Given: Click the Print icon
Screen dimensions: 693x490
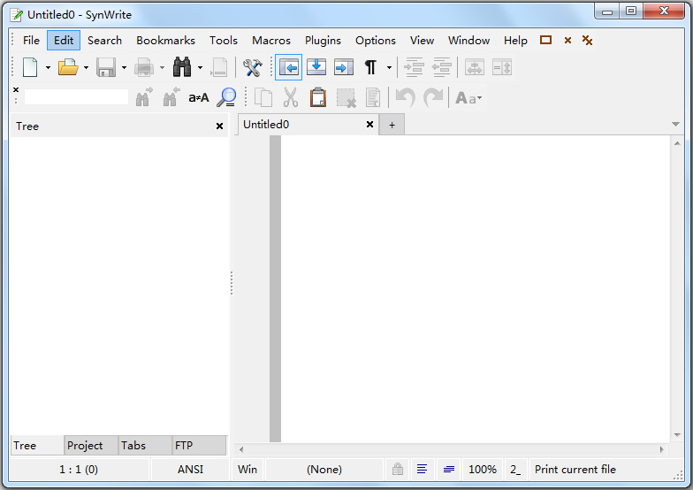Looking at the screenshot, I should 144,67.
